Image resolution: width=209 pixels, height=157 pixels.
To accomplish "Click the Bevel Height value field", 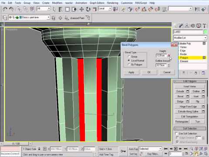I will point(162,55).
